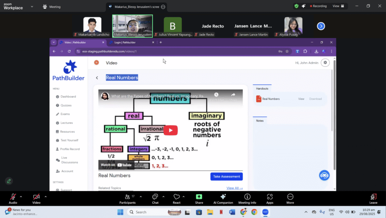Open the Zoom Chat panel

click(155, 197)
